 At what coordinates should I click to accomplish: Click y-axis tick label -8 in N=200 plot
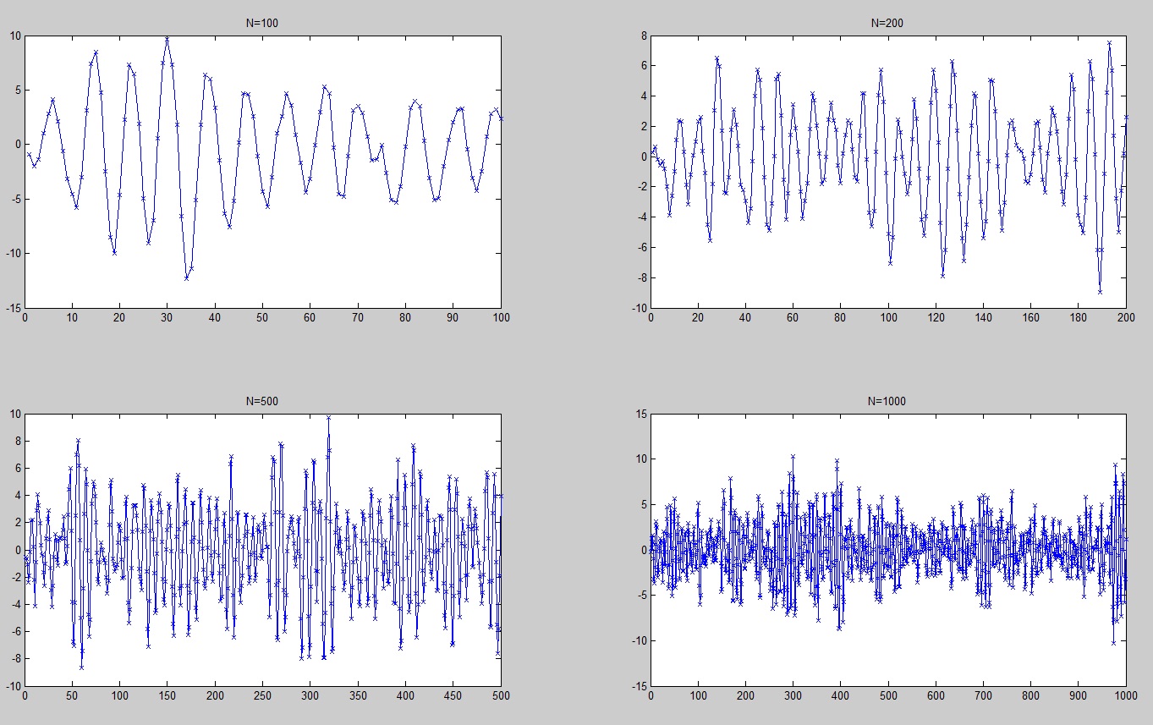[640, 277]
